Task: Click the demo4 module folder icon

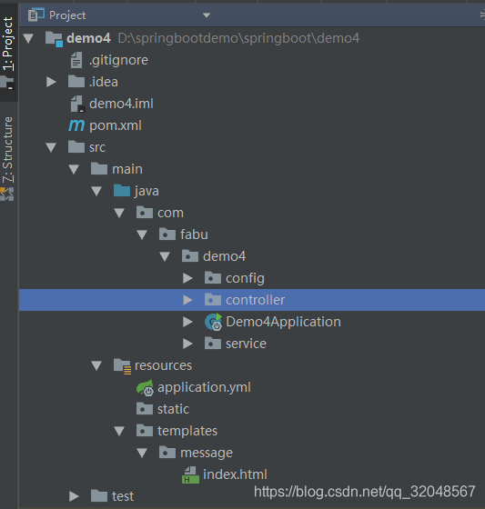Action: pyautogui.click(x=54, y=39)
